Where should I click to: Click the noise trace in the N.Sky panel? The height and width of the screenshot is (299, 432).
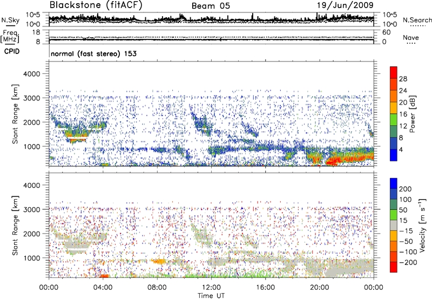(x=211, y=19)
